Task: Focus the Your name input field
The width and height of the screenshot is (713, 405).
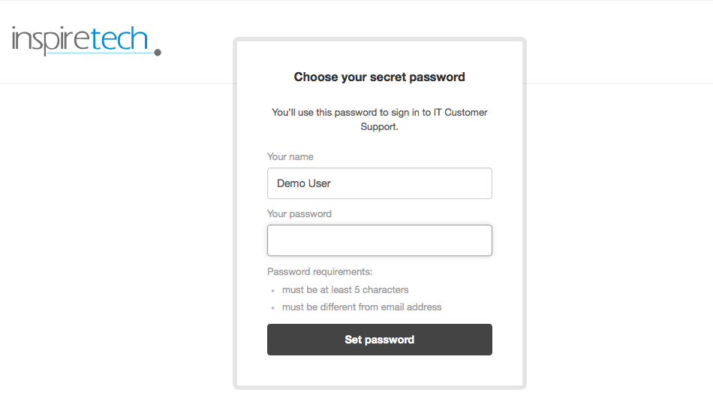Action: coord(380,183)
